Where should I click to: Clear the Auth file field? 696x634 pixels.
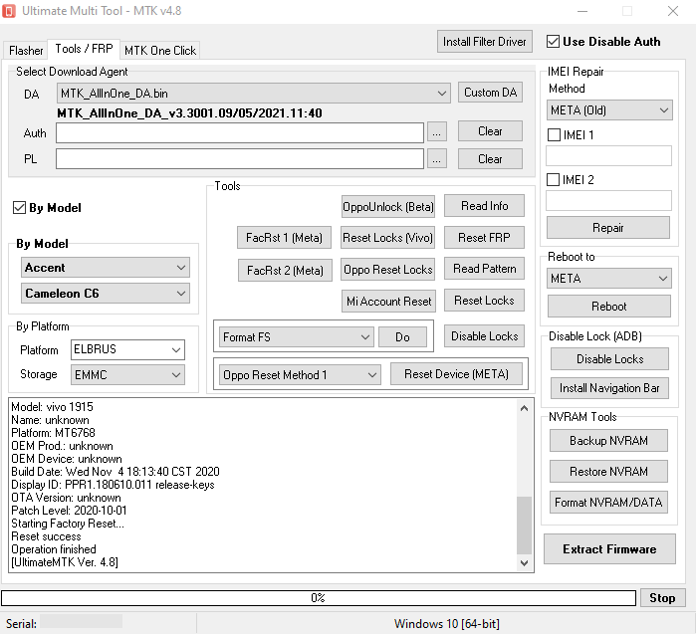[x=490, y=131]
